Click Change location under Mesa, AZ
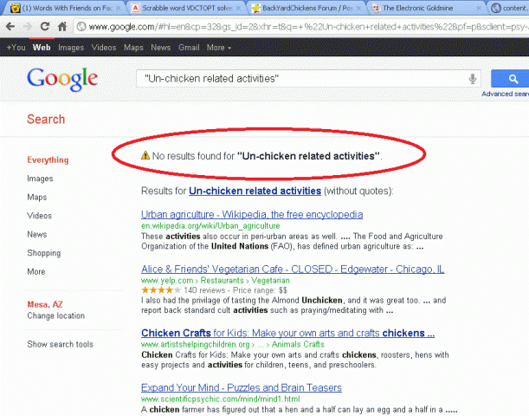The width and height of the screenshot is (529, 416). (56, 315)
